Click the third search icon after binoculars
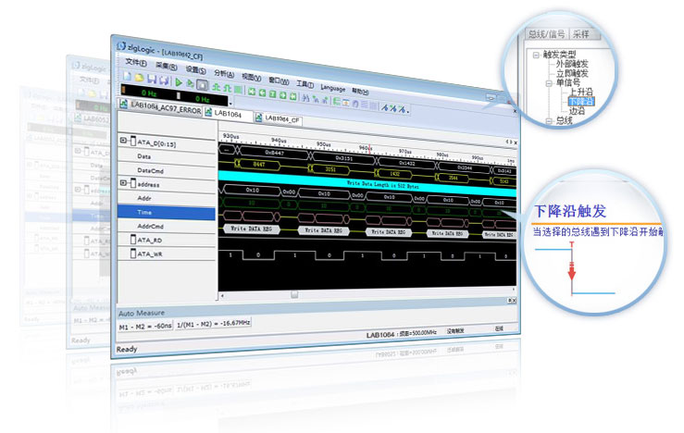684x433 pixels. pos(326,100)
